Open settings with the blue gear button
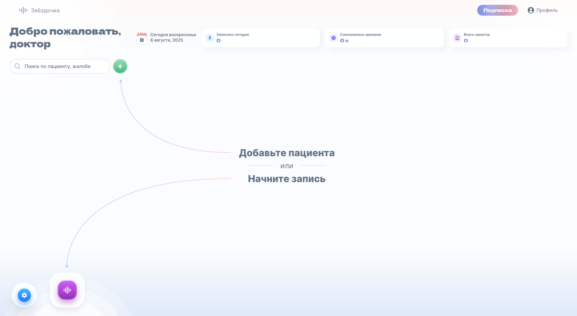 (24, 295)
